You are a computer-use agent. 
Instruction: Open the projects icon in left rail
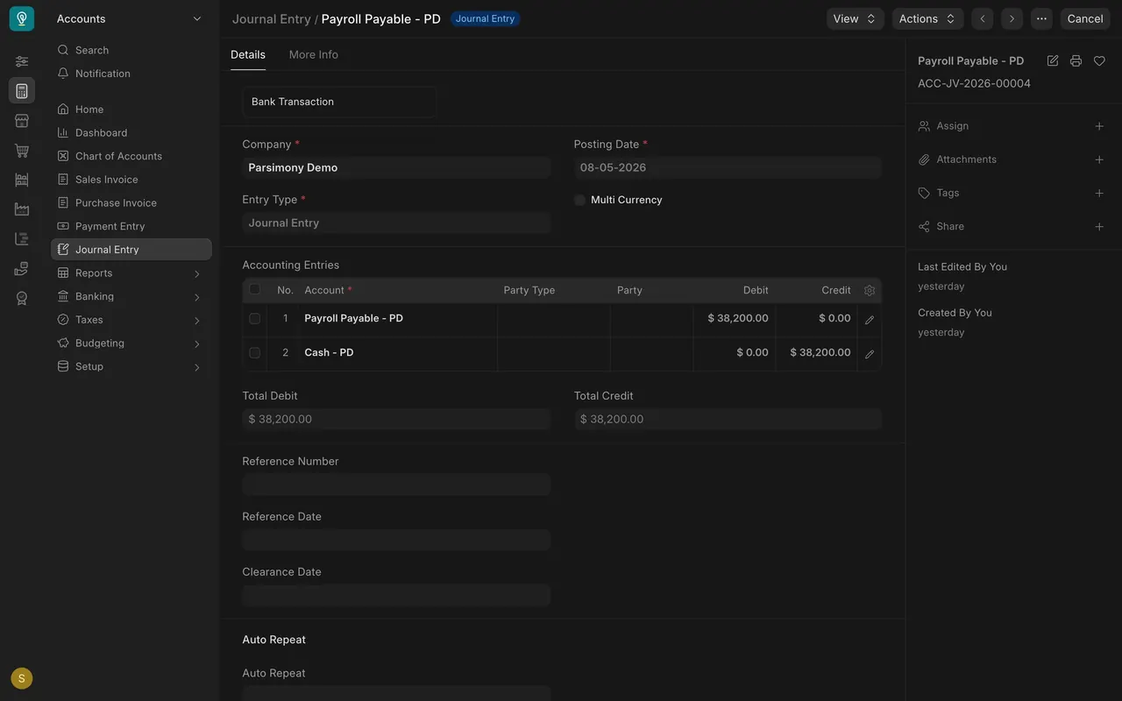click(22, 238)
